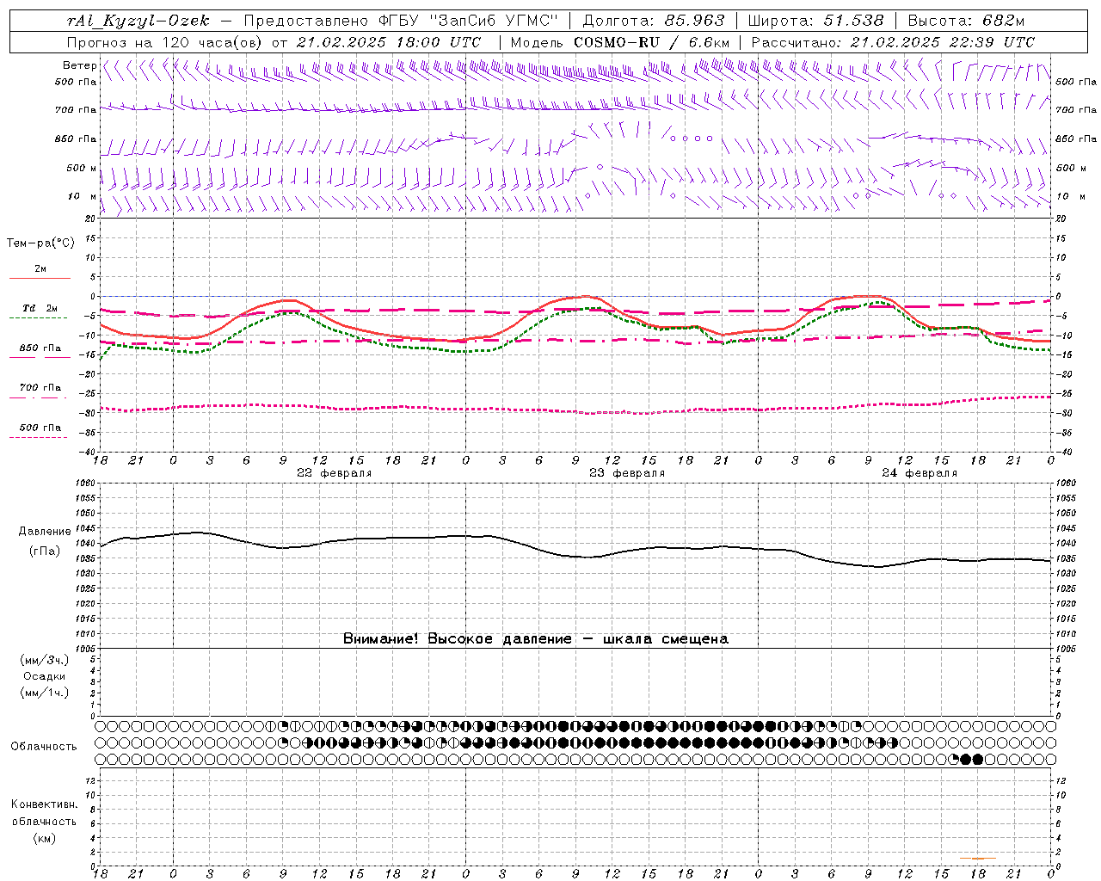Select the 'Долгота: 85.963' longitude field
The width and height of the screenshot is (1101, 881).
[x=653, y=21]
